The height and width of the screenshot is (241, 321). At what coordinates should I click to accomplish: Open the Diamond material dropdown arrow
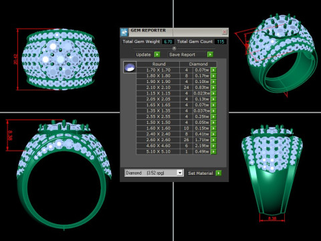pos(180,173)
